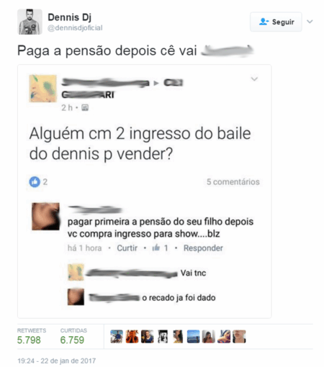Open the Dennis Dj display name
The height and width of the screenshot is (367, 324).
[x=70, y=17]
